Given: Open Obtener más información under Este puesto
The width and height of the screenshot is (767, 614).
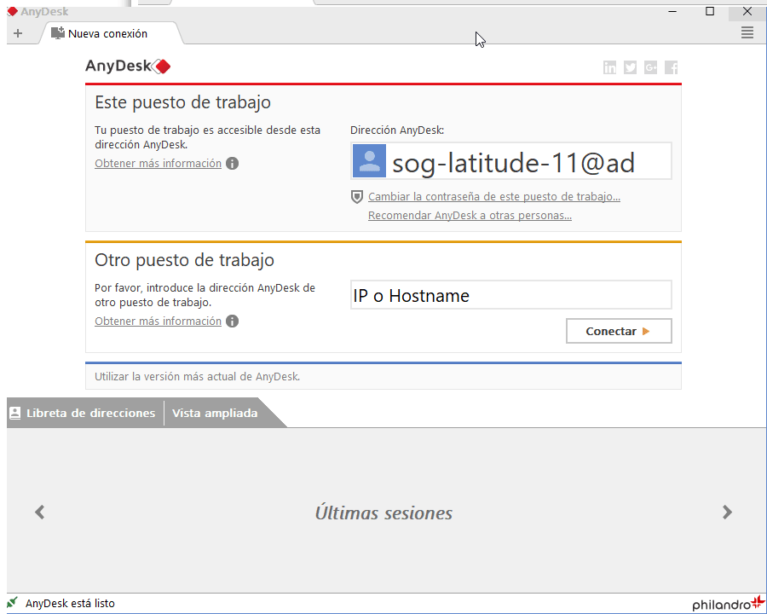Looking at the screenshot, I should click(x=158, y=164).
